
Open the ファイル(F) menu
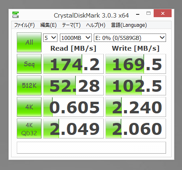tap(24, 25)
